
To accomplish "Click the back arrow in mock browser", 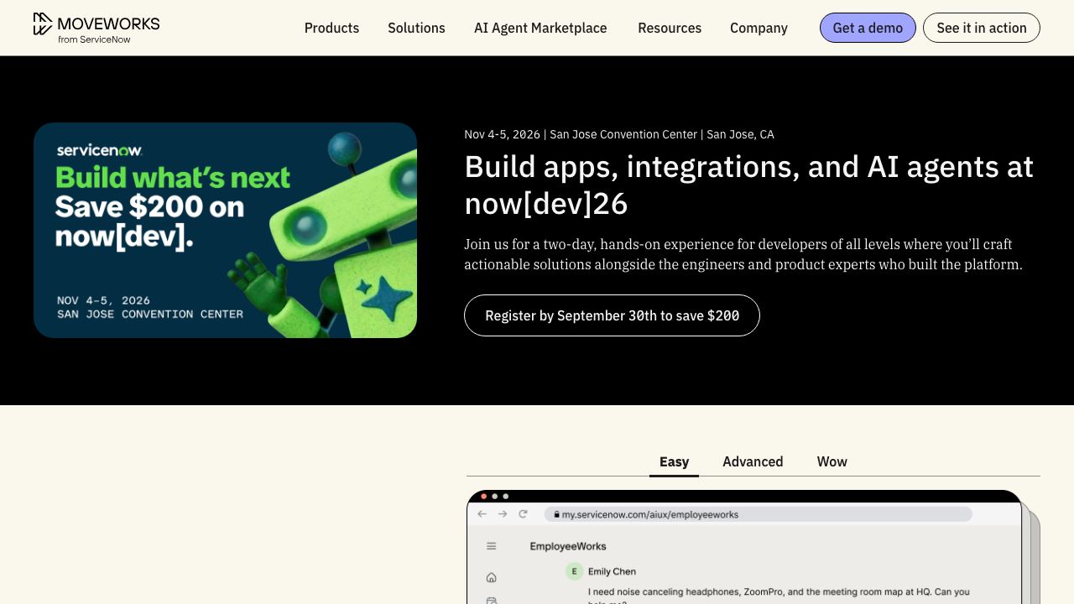I will click(482, 514).
